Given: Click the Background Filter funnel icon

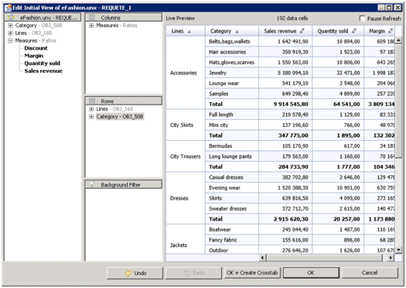Looking at the screenshot, I should coord(92,184).
